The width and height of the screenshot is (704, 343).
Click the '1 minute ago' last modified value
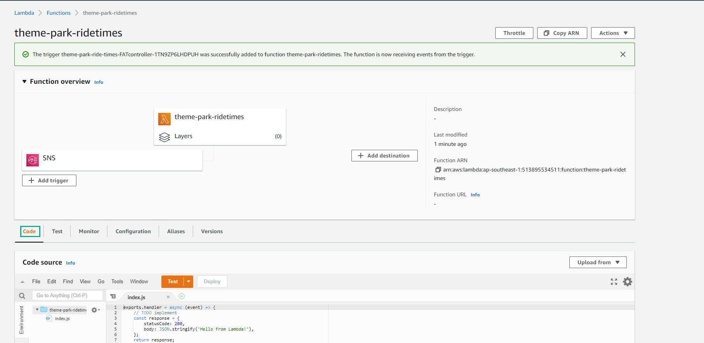pos(450,144)
